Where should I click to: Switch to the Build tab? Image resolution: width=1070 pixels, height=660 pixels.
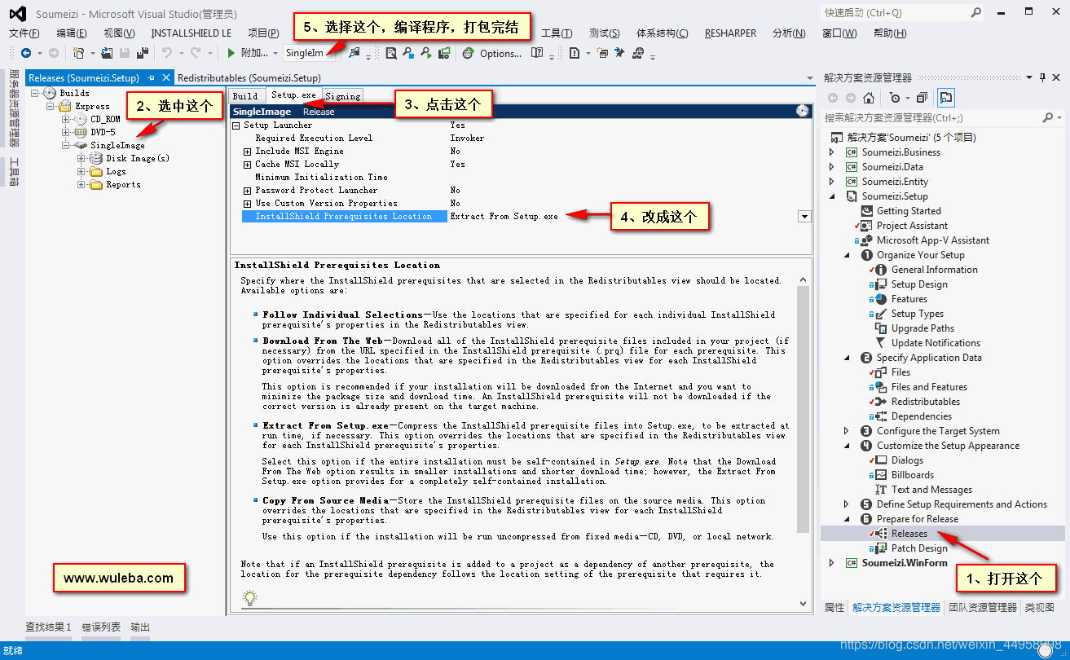[245, 95]
